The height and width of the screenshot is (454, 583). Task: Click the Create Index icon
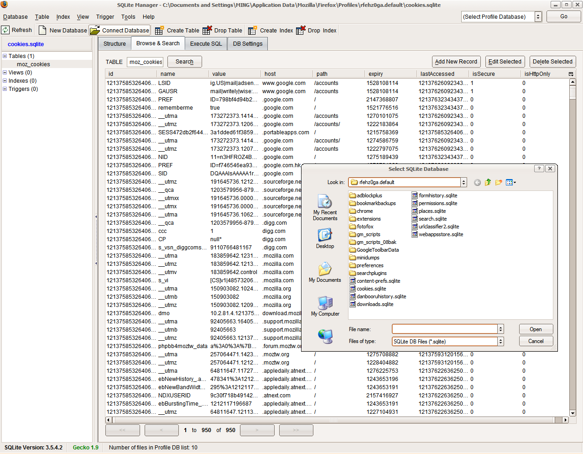(x=252, y=31)
